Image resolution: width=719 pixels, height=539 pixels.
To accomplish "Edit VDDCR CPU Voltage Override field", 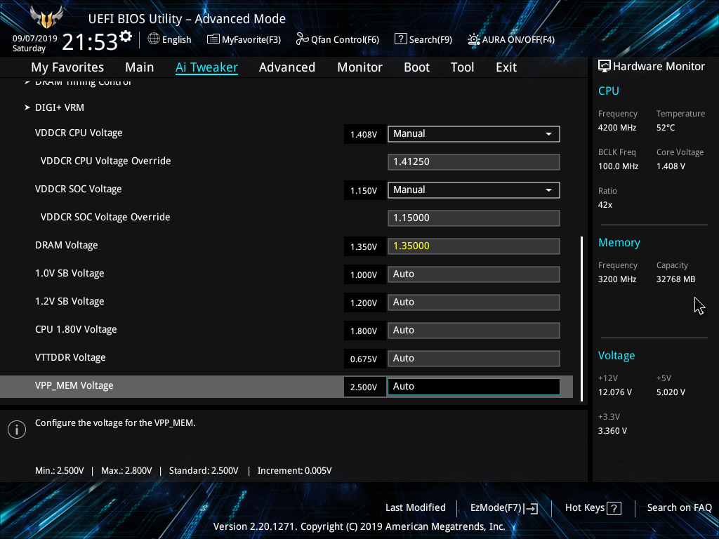I will point(474,162).
